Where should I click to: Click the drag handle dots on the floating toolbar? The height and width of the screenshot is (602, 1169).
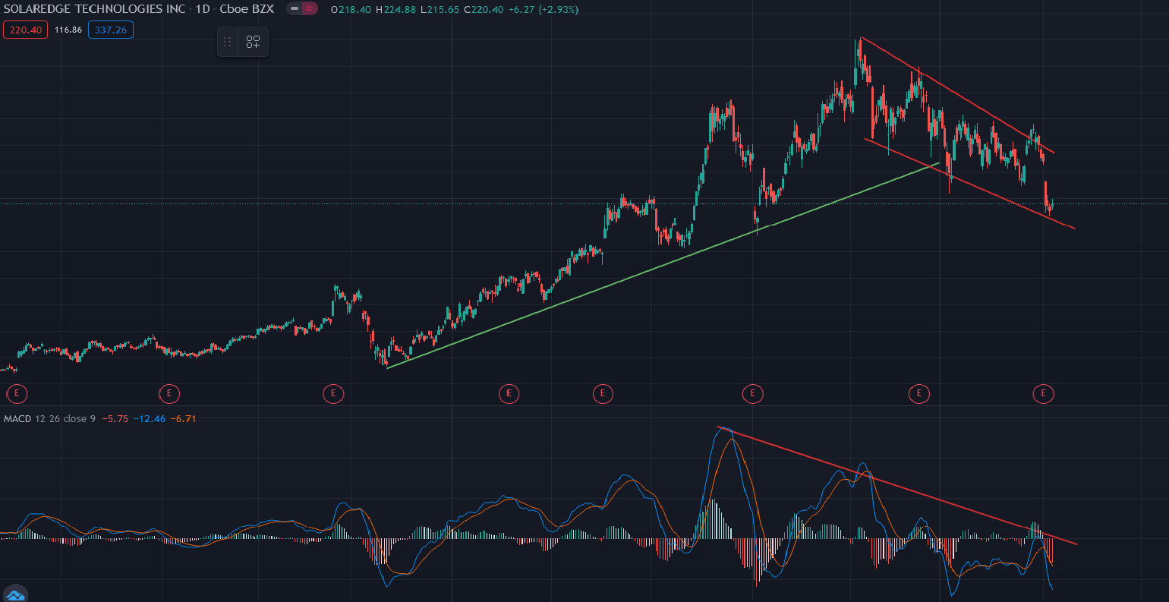[x=227, y=42]
